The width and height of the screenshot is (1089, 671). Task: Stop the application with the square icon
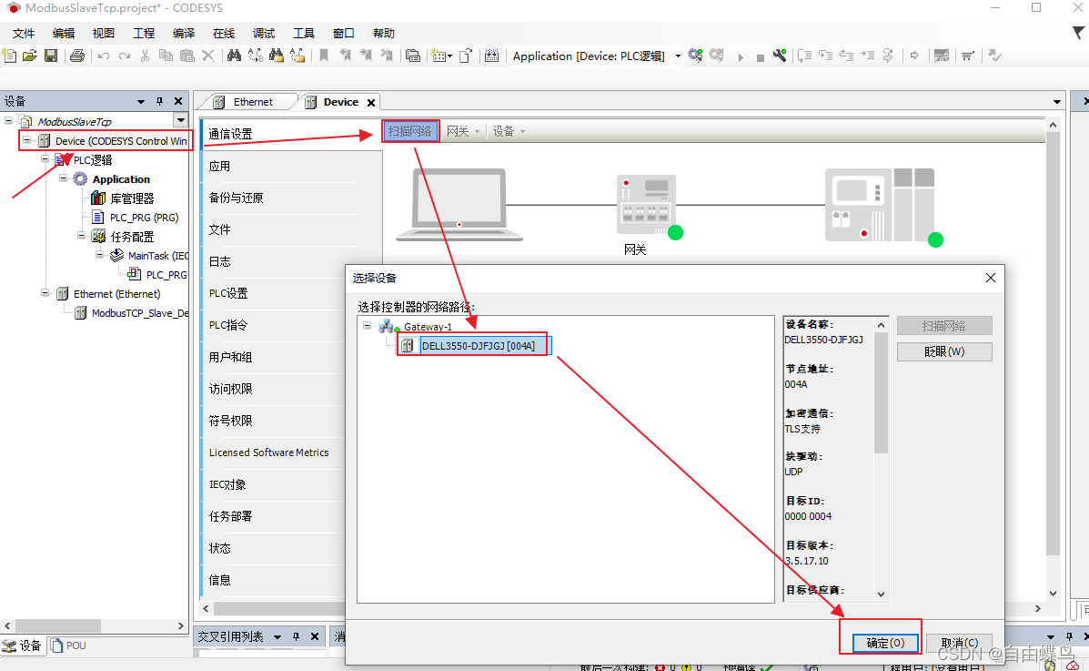coord(761,57)
